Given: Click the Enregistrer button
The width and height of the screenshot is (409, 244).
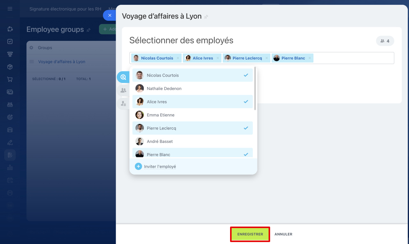Looking at the screenshot, I should (250, 234).
